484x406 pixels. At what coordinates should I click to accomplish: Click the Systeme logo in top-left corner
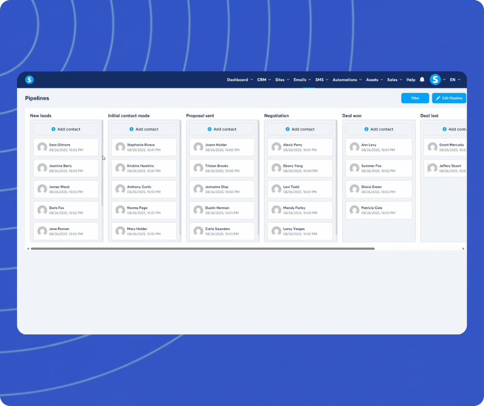(29, 80)
